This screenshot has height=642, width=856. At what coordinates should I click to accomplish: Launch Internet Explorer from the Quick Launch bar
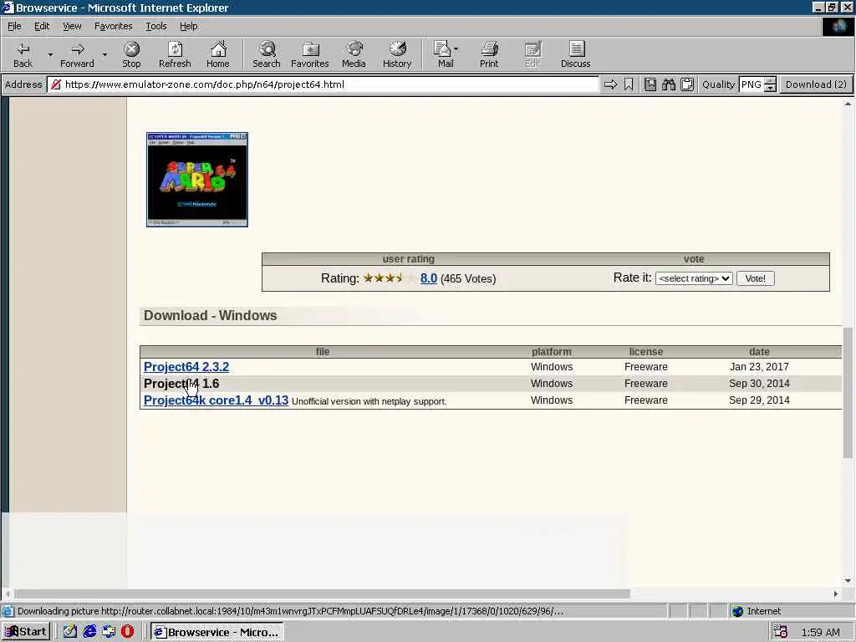tap(89, 632)
